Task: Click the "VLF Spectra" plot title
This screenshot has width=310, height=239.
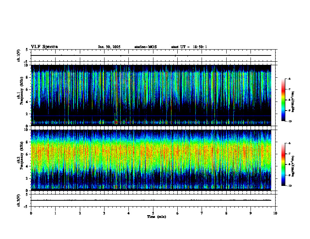Action: click(x=44, y=47)
